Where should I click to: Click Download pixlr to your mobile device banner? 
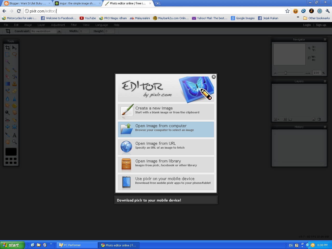166,200
